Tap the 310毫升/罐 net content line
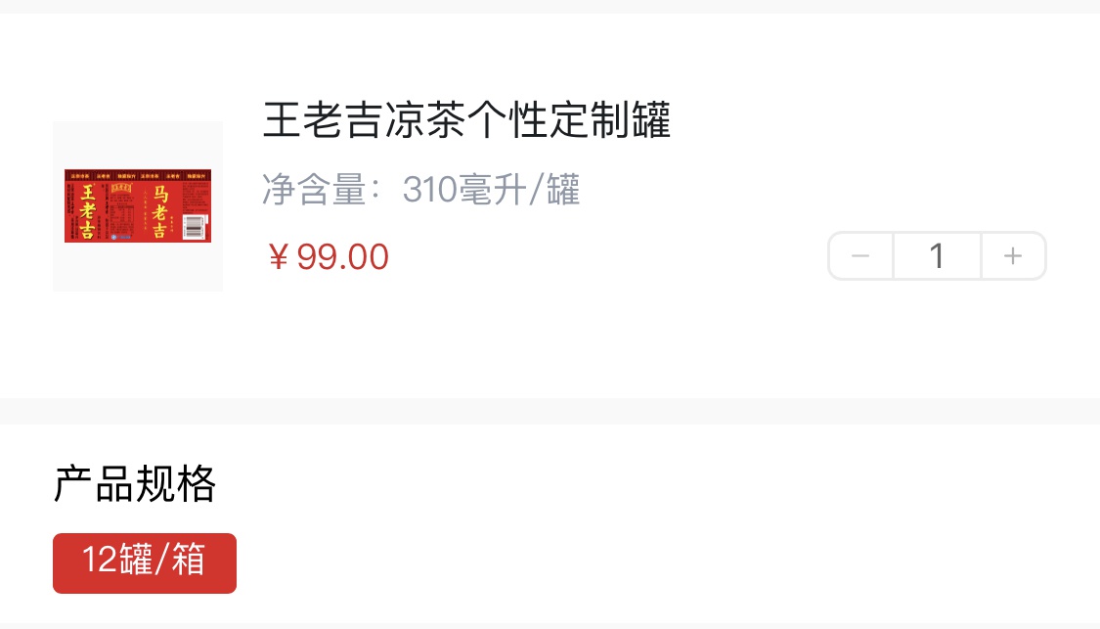 point(420,190)
